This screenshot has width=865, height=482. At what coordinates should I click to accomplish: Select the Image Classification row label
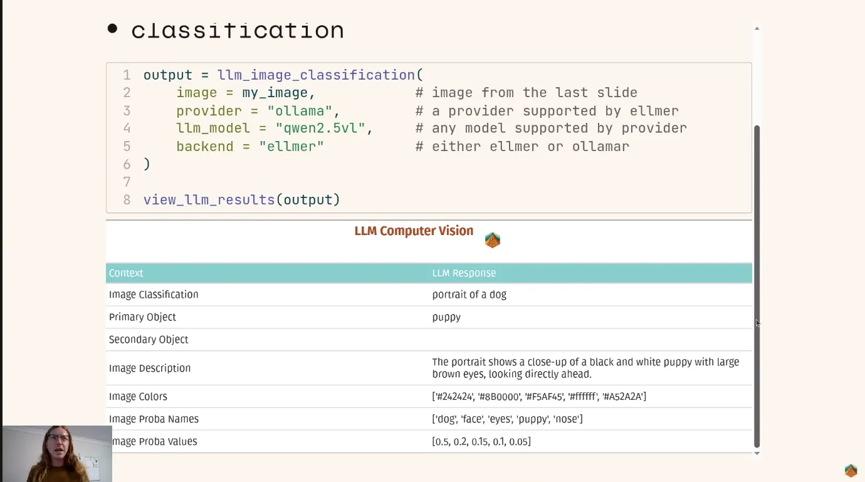click(x=154, y=295)
